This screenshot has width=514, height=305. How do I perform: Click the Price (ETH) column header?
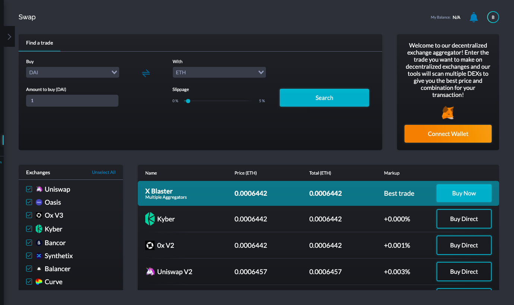(246, 173)
